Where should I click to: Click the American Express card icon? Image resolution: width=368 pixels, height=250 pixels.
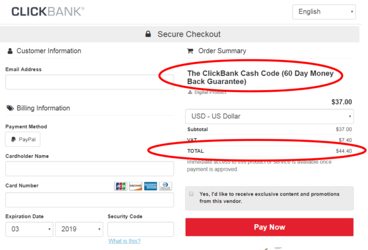[151, 186]
